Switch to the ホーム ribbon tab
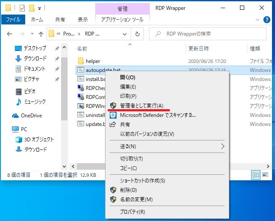 (x=37, y=19)
